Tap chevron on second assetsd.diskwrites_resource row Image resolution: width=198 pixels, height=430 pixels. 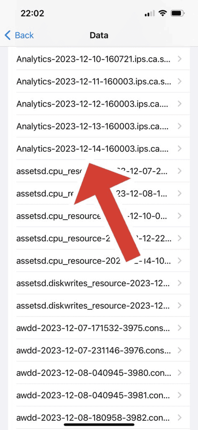pos(180,306)
